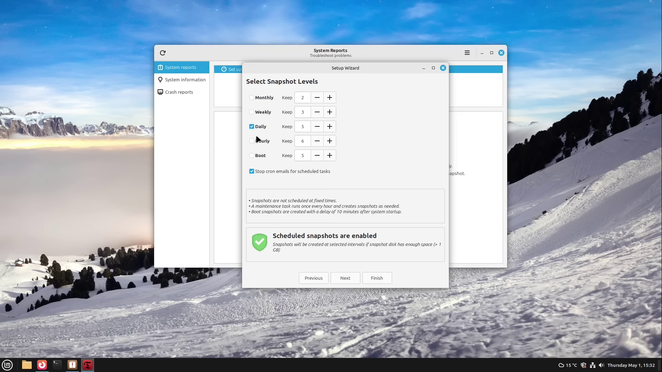
Task: Enable Hourly snapshots
Action: (252, 141)
